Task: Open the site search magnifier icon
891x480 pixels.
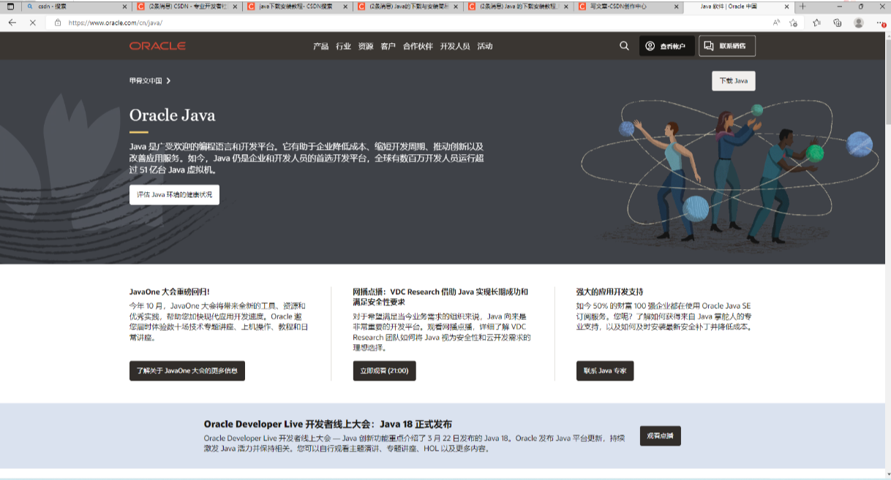Action: click(624, 46)
